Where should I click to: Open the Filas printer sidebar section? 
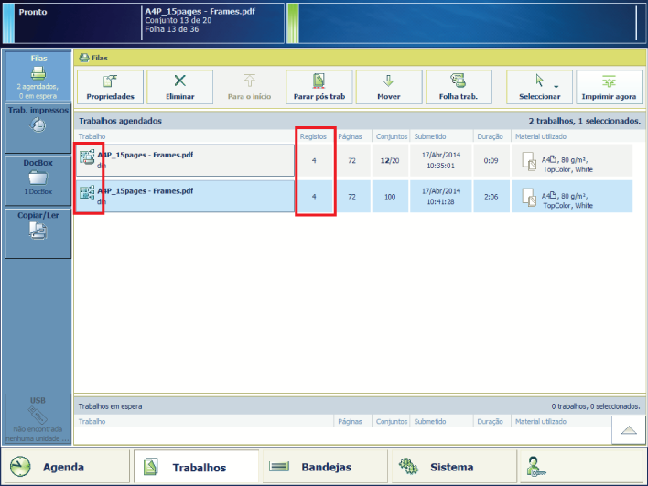tap(38, 76)
